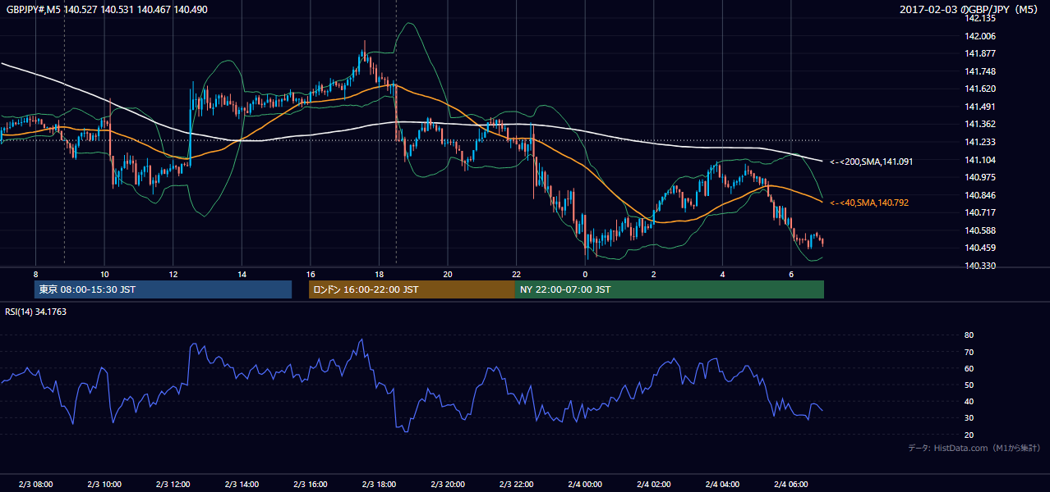Click the RSI 50 level label
Image resolution: width=1050 pixels, height=492 pixels.
click(x=969, y=385)
